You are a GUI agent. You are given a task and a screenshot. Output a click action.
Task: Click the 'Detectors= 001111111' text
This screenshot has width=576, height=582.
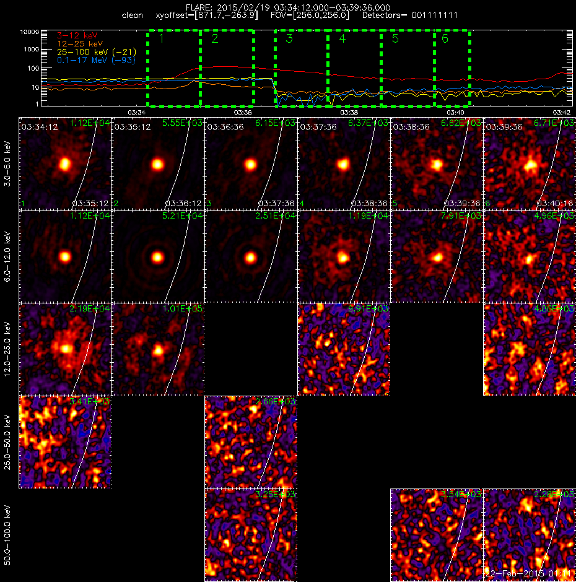[409, 15]
